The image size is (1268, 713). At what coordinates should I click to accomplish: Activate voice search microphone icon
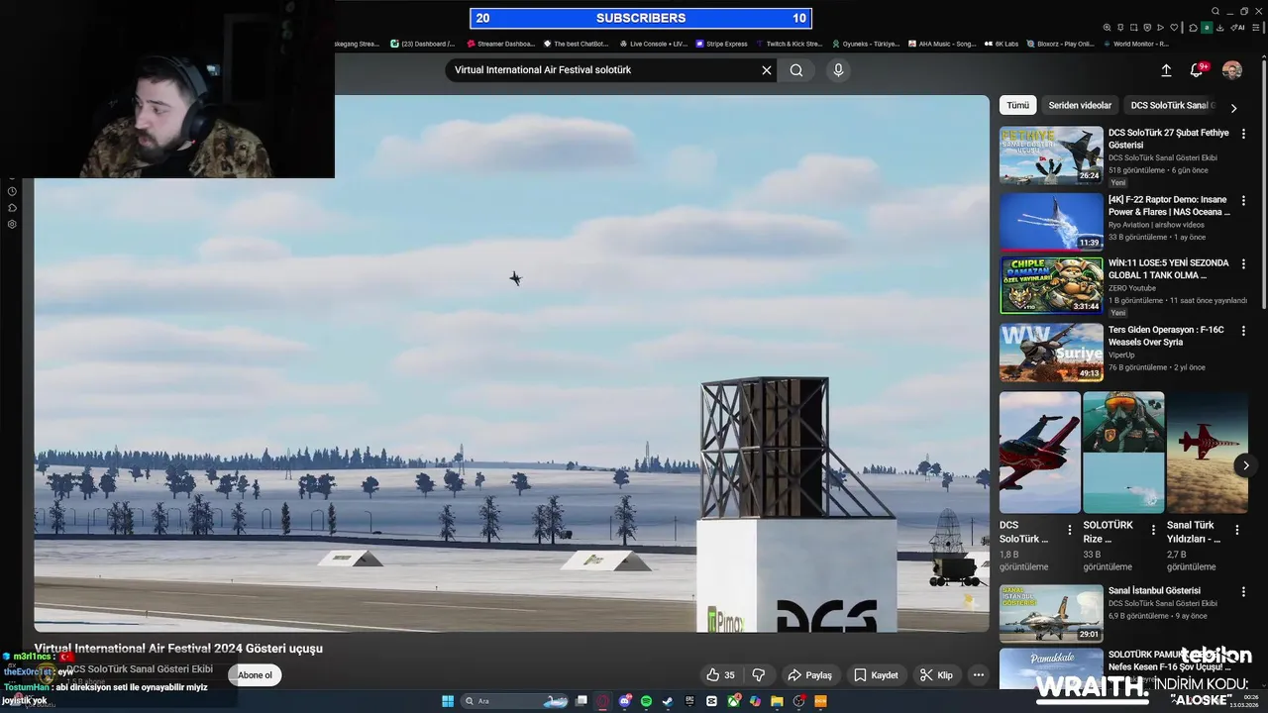[x=838, y=70]
